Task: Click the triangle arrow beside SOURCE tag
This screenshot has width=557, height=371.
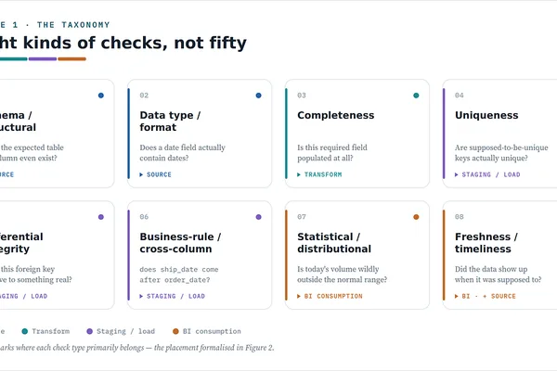Action: [x=141, y=174]
